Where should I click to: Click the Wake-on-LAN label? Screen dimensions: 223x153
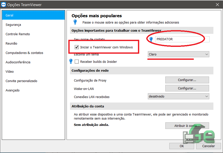click(84, 89)
